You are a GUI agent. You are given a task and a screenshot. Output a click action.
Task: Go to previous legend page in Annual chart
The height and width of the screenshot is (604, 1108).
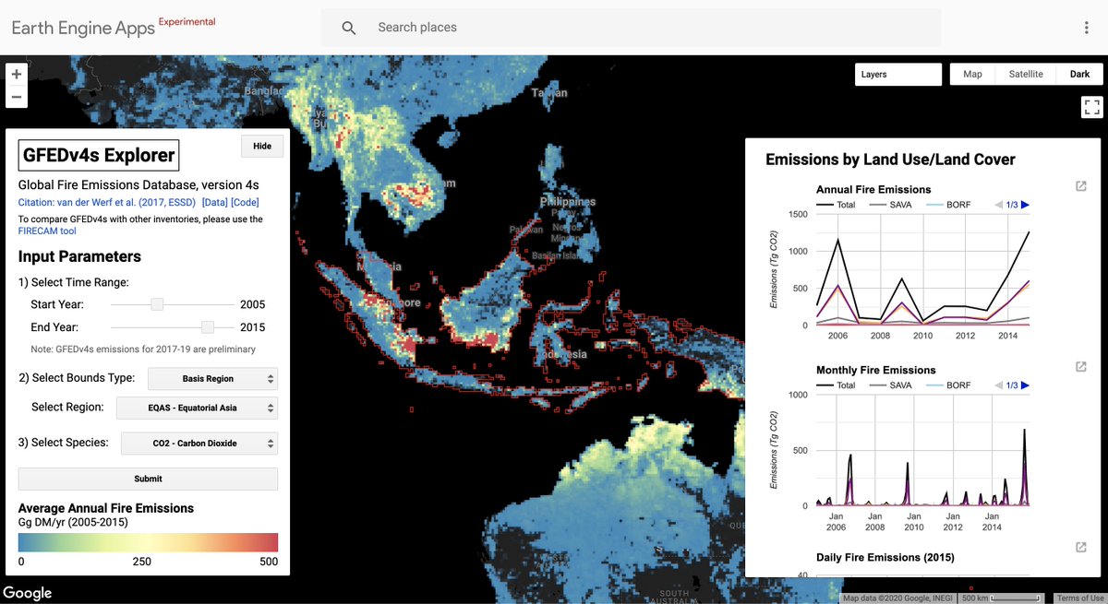pos(999,205)
